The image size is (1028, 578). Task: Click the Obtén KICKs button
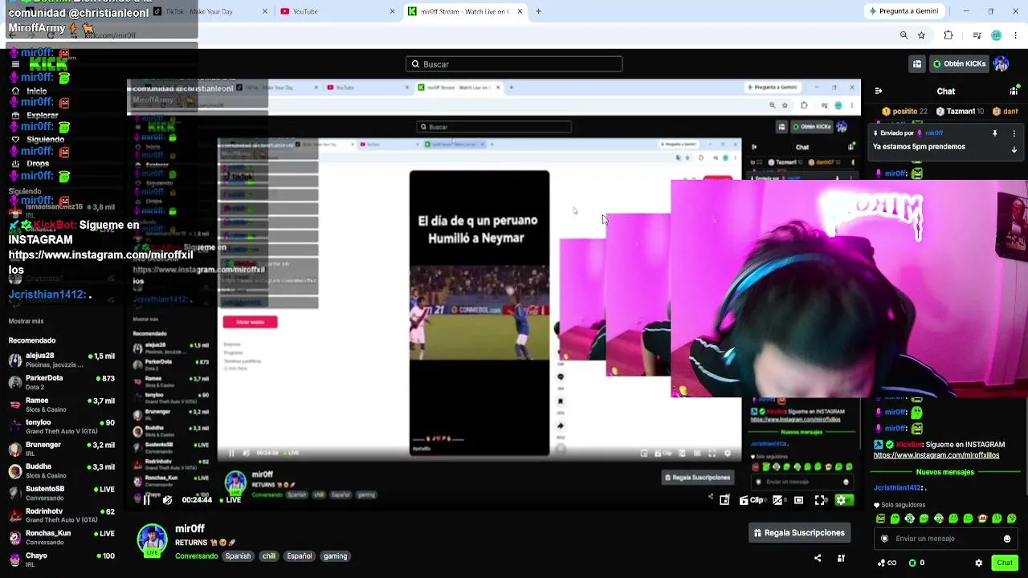[958, 63]
